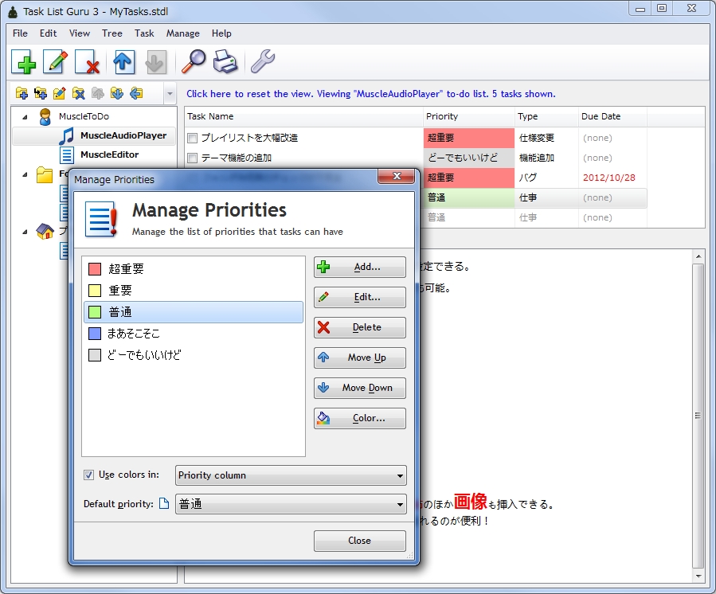Click the Move Down button
716x594 pixels.
point(360,388)
